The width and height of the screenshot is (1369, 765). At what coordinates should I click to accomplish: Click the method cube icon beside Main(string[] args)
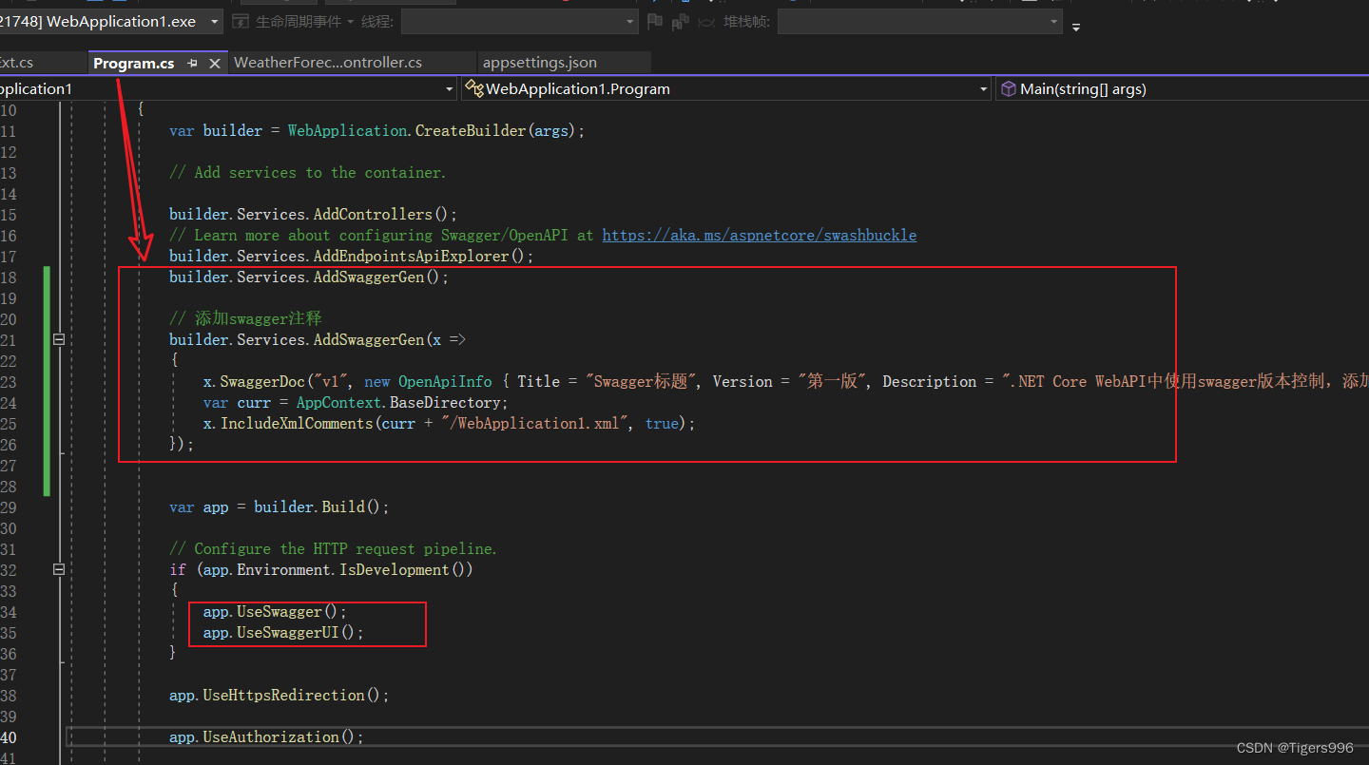[x=1009, y=89]
